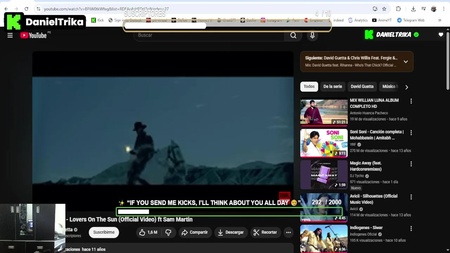This screenshot has height=253, width=450.
Task: Open the Soni Soni video thumbnail
Action: (324, 143)
